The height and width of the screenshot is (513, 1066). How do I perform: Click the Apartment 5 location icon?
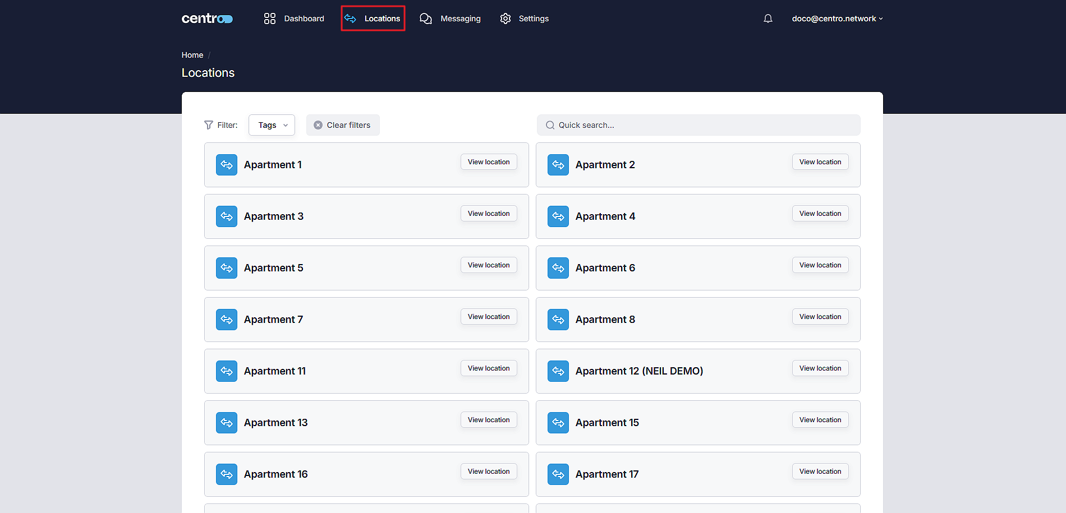pos(227,268)
